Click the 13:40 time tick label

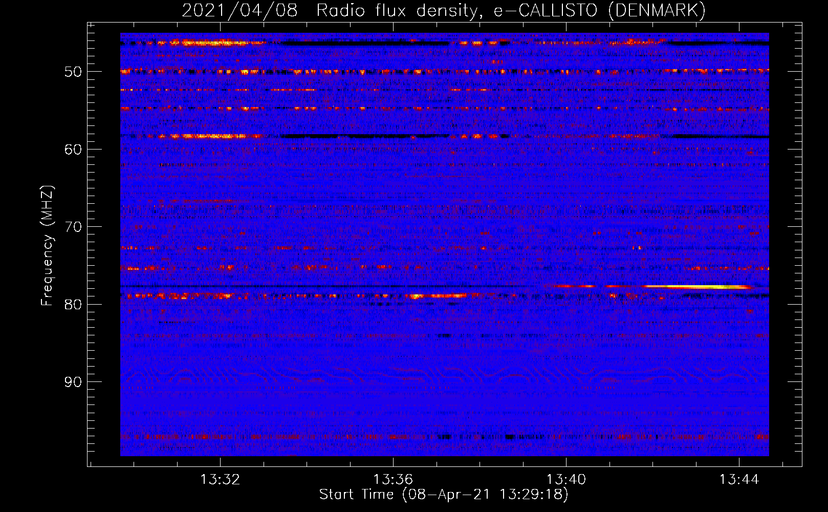click(566, 480)
